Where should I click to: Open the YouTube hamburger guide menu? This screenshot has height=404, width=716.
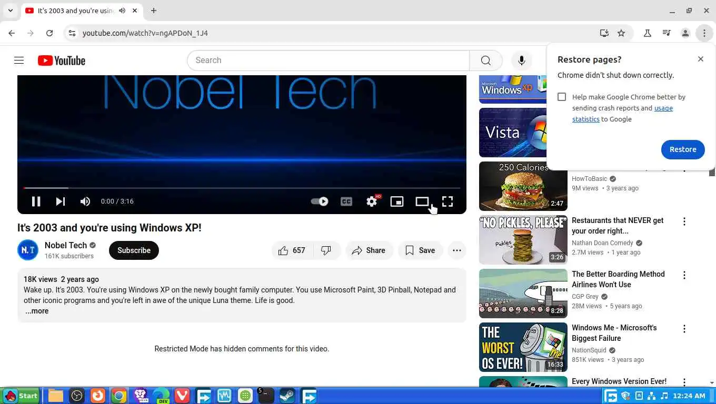[x=19, y=60]
